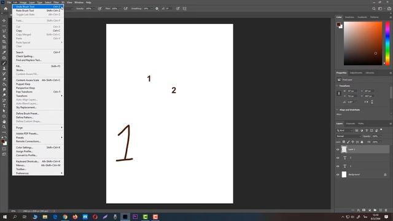Select the Eyedropper tool
The image size is (393, 221).
(4, 52)
